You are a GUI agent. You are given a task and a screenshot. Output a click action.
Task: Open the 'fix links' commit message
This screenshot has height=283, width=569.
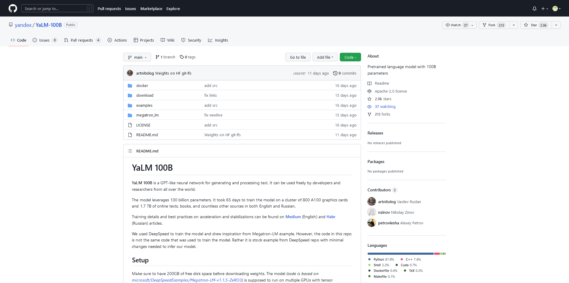(x=210, y=95)
